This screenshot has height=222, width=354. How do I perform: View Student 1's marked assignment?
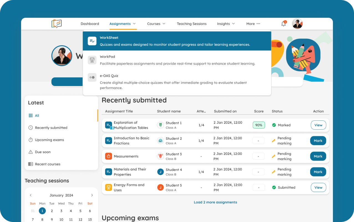[x=318, y=125]
